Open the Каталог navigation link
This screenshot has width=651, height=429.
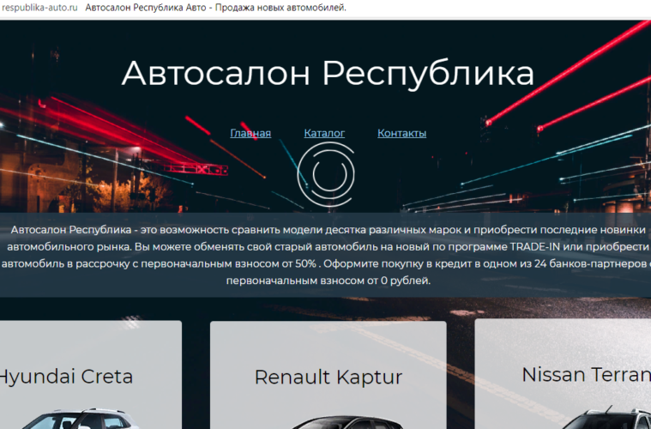324,133
